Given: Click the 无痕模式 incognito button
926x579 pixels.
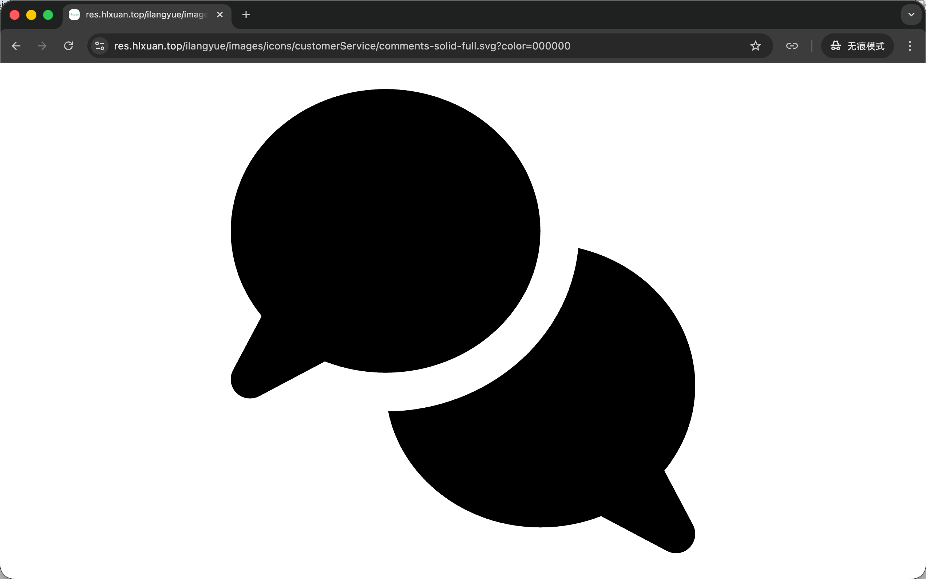Looking at the screenshot, I should pyautogui.click(x=857, y=46).
